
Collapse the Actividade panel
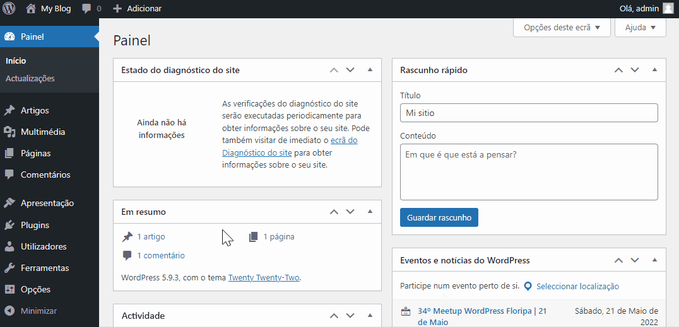[370, 315]
